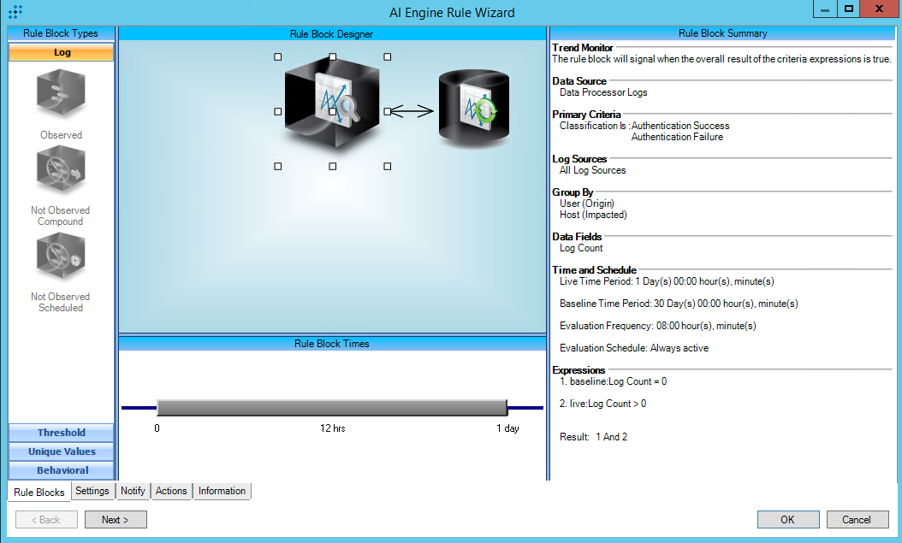Maximize the AI Engine Rule Wizard window
Viewport: 902px width, 543px height.
[848, 9]
